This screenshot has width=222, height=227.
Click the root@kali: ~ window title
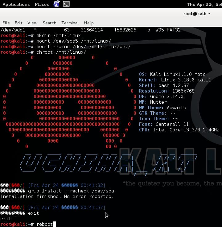(197, 14)
